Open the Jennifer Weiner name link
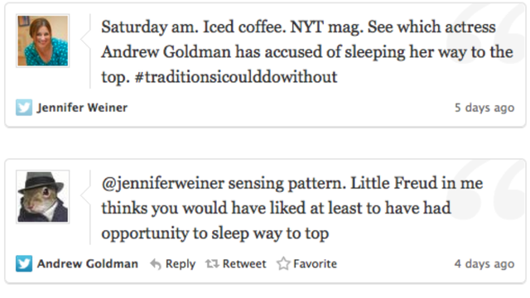 click(x=82, y=108)
